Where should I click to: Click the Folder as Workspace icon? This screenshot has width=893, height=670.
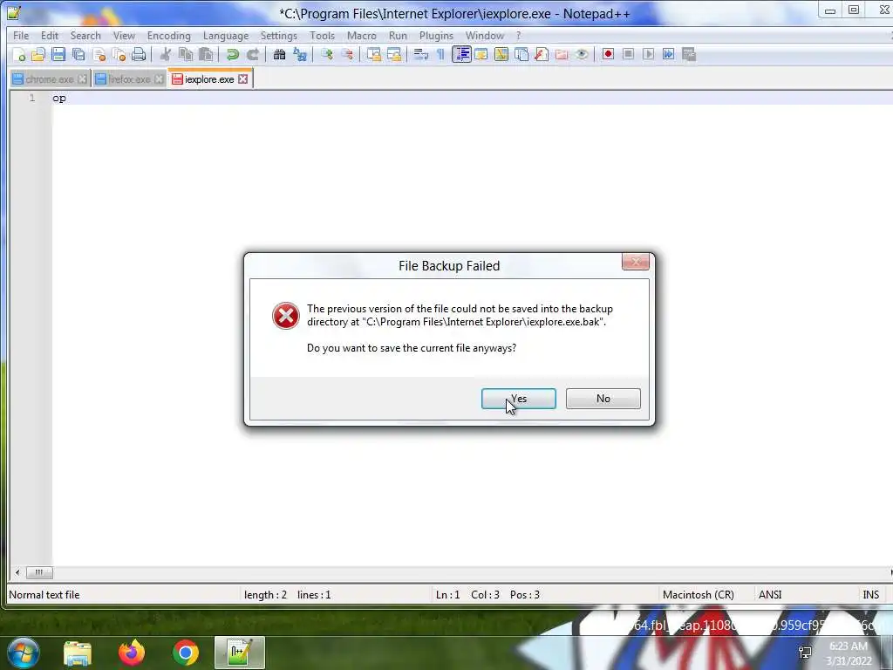[562, 55]
